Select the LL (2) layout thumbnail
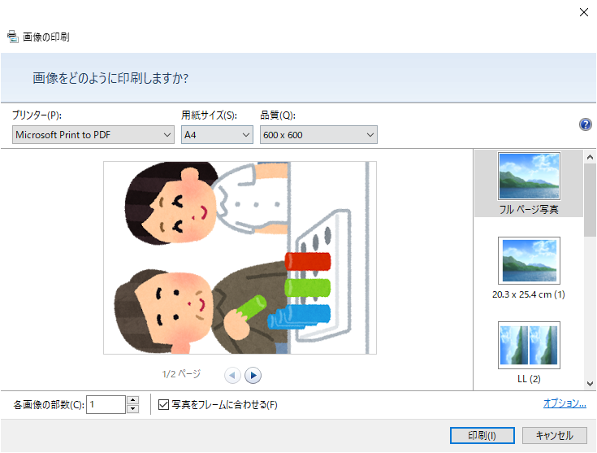 (529, 351)
